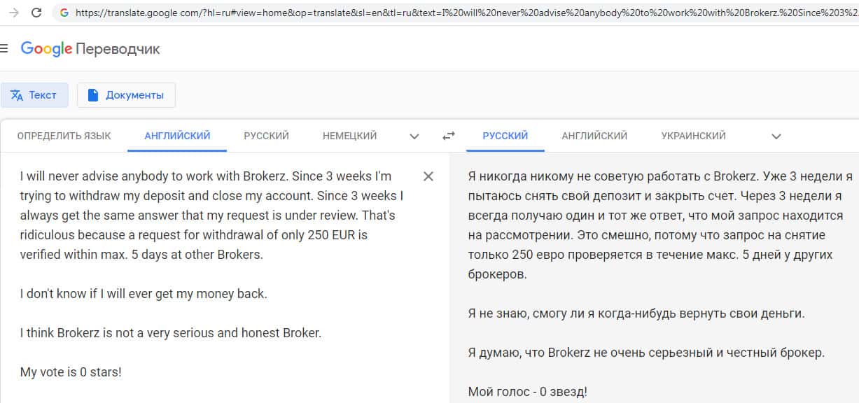Select Английский as source language
The image size is (859, 403).
point(177,136)
